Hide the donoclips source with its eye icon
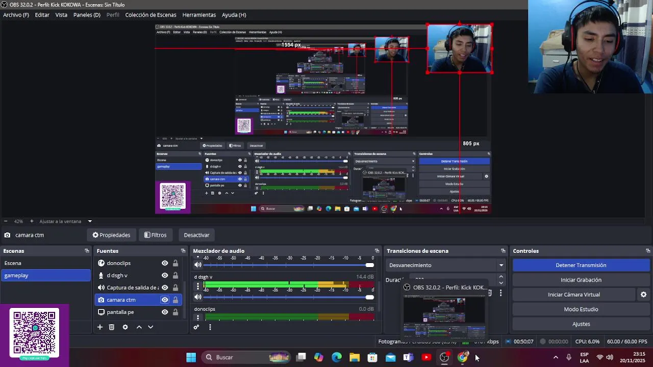This screenshot has width=653, height=367. pyautogui.click(x=165, y=263)
